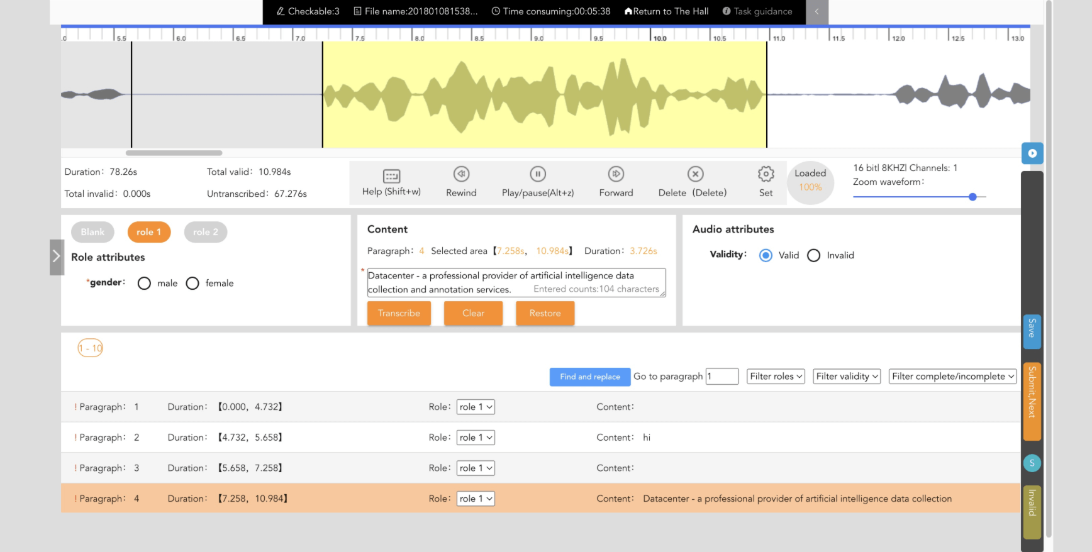The height and width of the screenshot is (552, 1092).
Task: Mark audio validity as Invalid
Action: click(813, 255)
